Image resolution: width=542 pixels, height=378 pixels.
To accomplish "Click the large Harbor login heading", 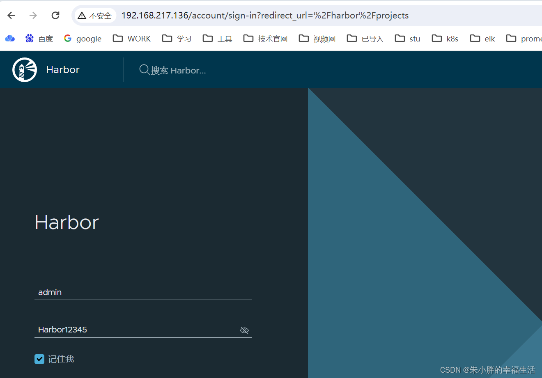I will (67, 222).
